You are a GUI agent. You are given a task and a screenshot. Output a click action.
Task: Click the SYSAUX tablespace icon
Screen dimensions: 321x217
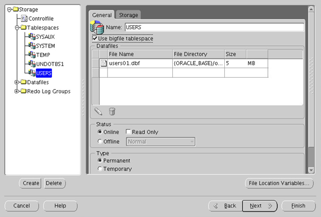tap(32, 37)
